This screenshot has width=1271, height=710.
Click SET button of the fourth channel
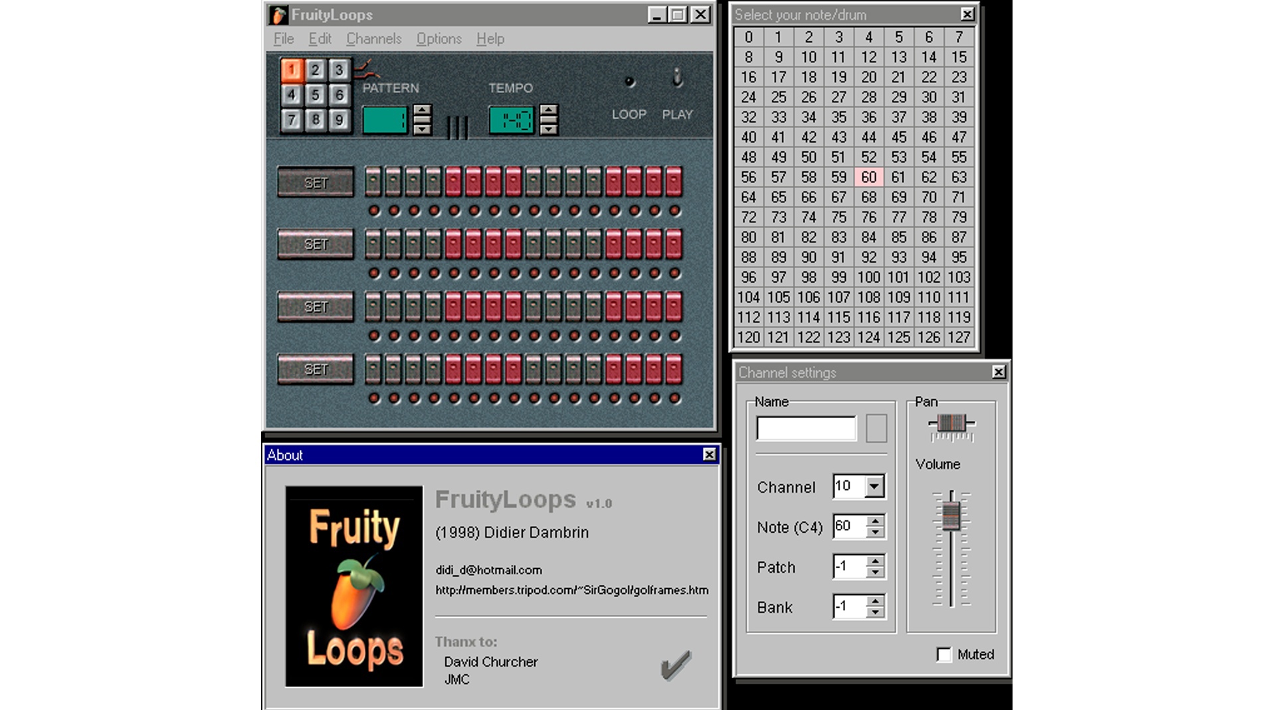316,369
